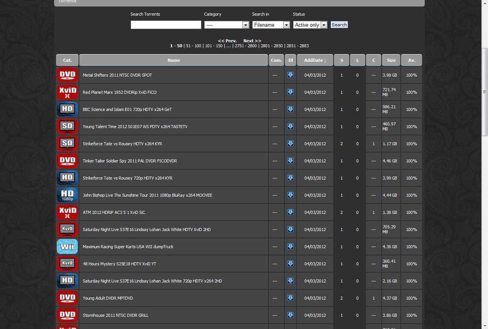Viewport: 488px width, 329px height.
Task: Click XviD category icon for Red Planet Mars
Action: (67, 92)
